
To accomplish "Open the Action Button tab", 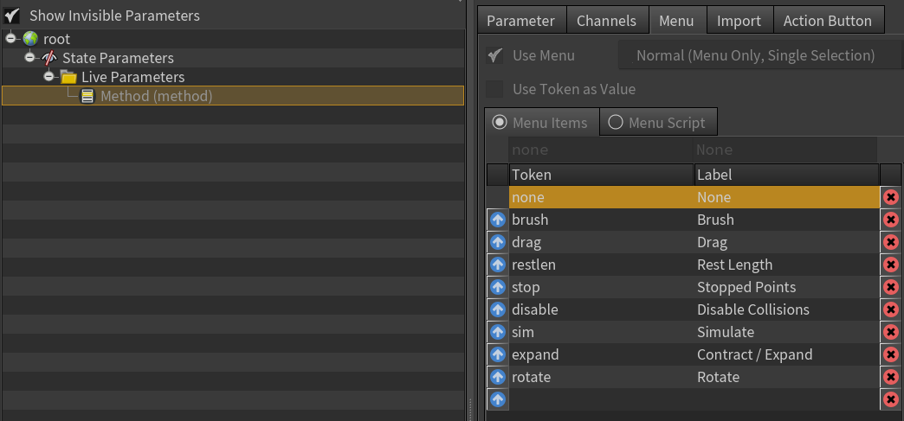I will click(827, 21).
